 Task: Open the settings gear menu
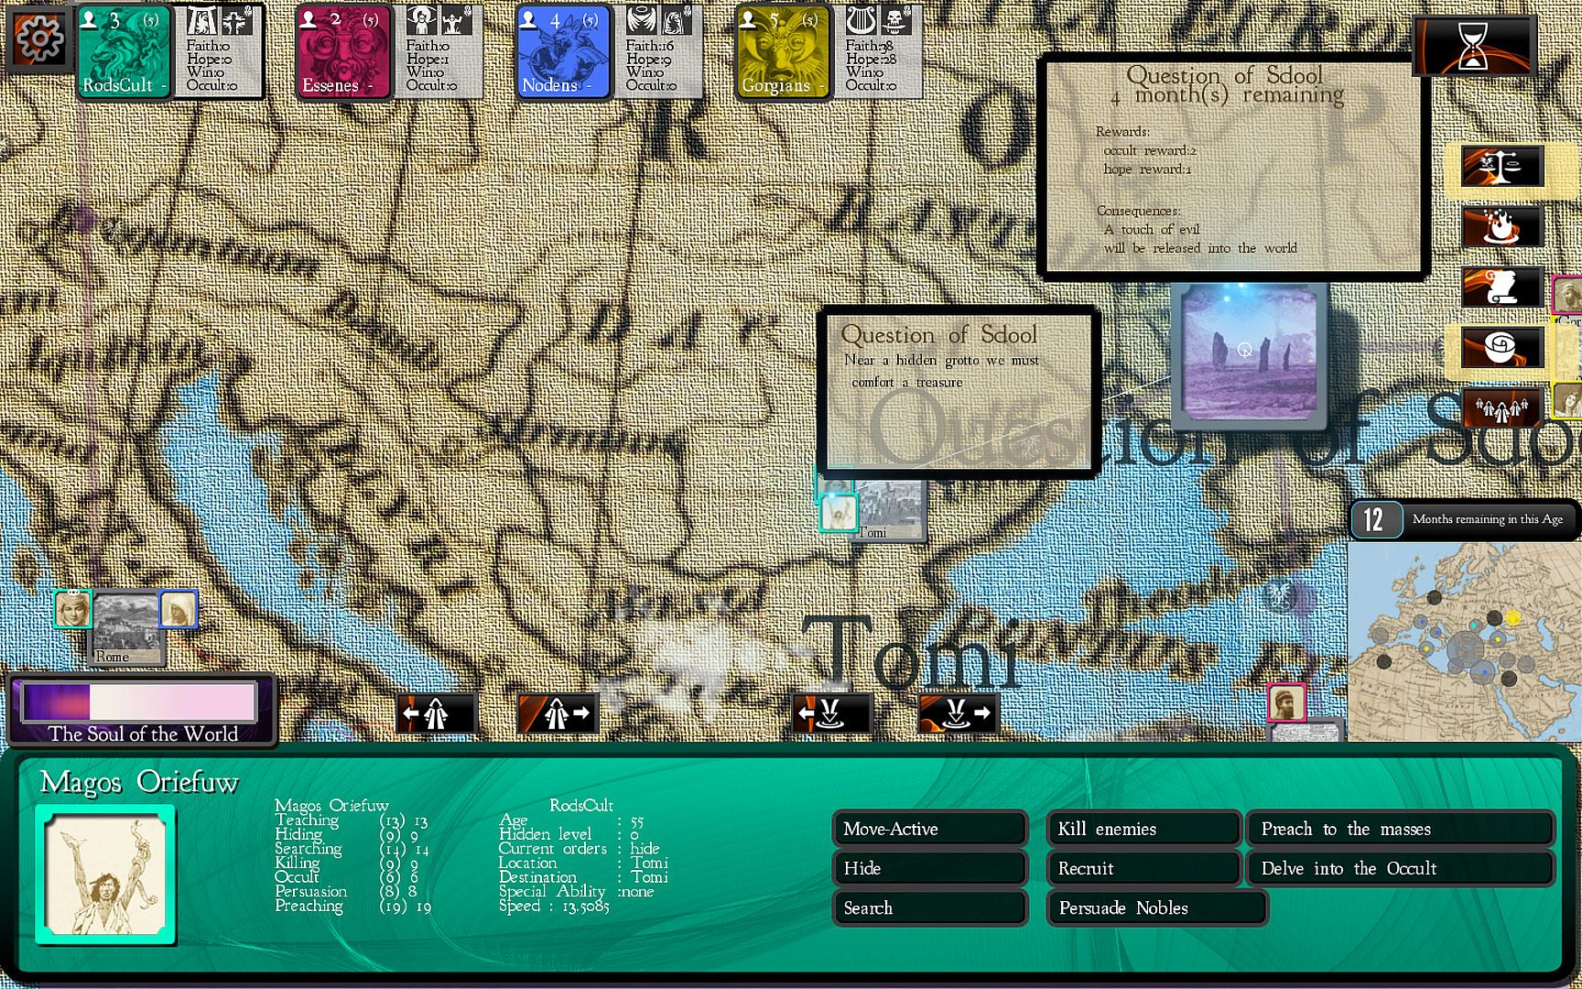(38, 38)
